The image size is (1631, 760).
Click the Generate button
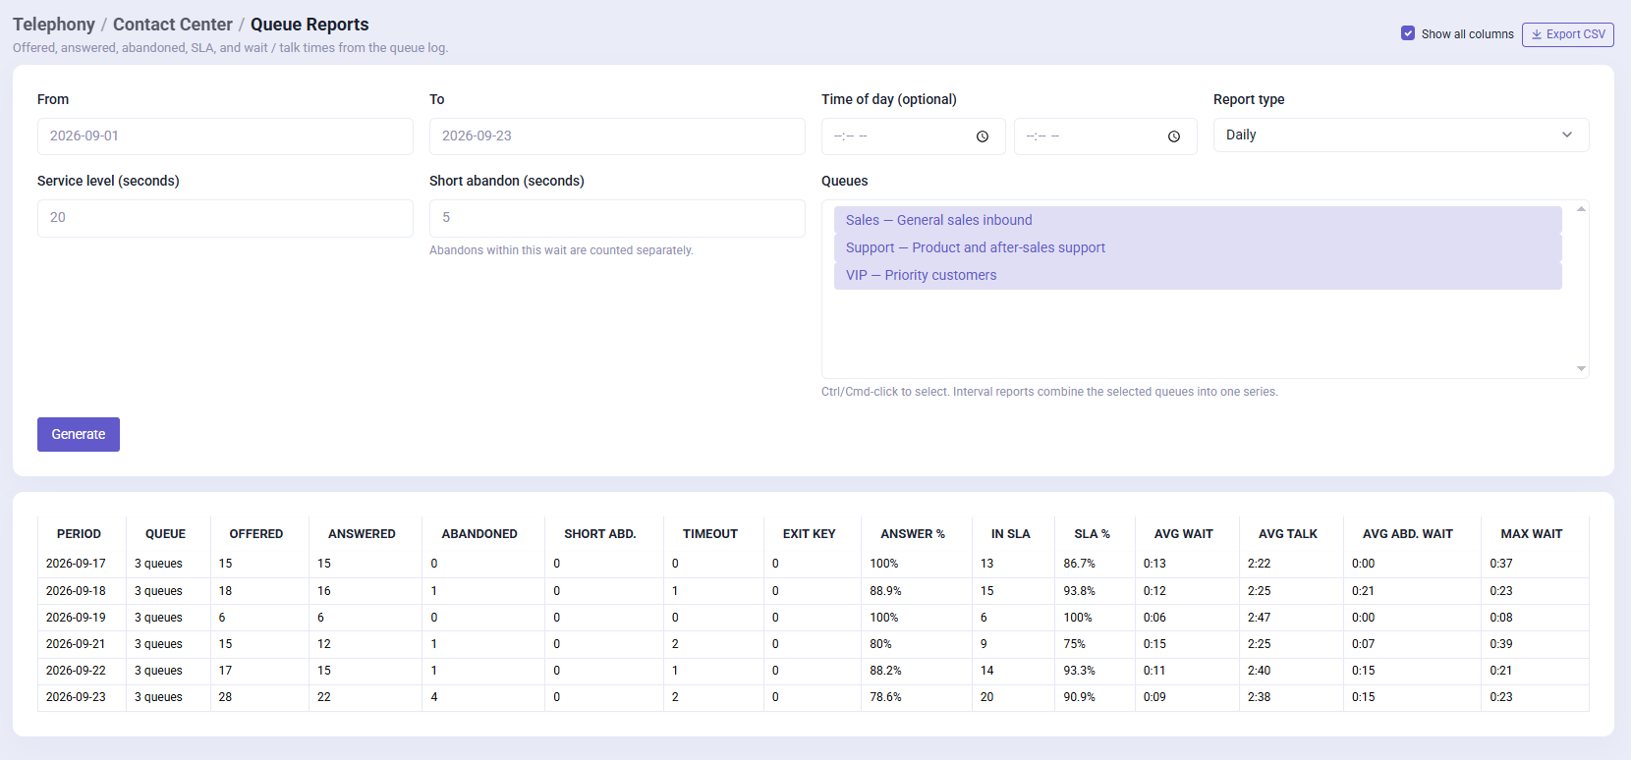[x=79, y=434]
